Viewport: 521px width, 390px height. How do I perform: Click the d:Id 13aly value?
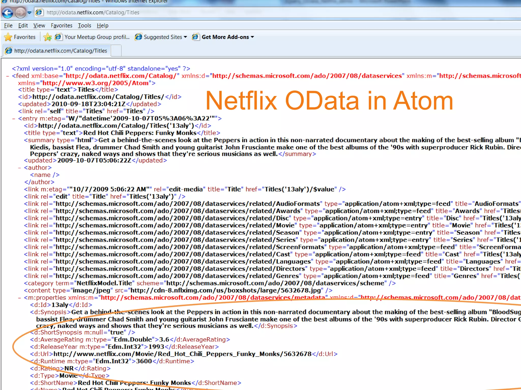point(60,305)
